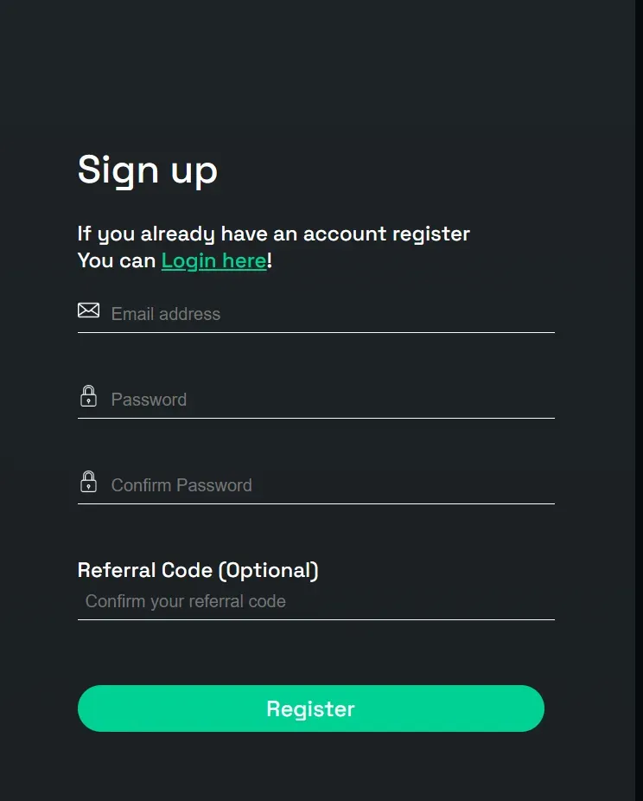Open the "Login here" link
This screenshot has height=801, width=643.
[213, 260]
